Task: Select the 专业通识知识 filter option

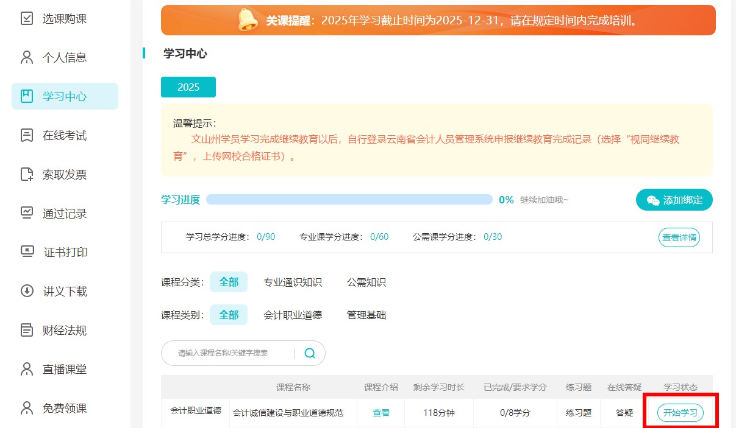Action: (293, 282)
